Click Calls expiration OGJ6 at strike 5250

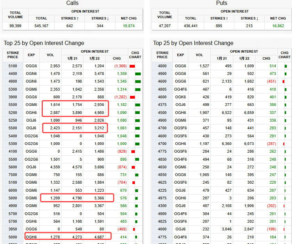click(31, 120)
